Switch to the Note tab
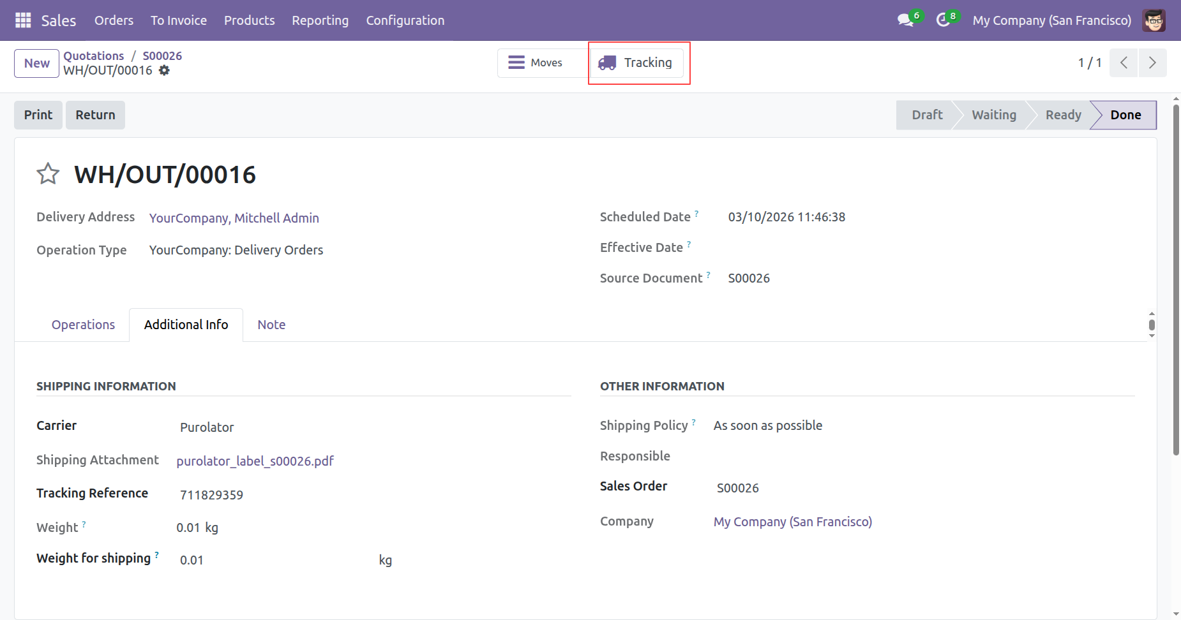The height and width of the screenshot is (620, 1181). point(271,325)
